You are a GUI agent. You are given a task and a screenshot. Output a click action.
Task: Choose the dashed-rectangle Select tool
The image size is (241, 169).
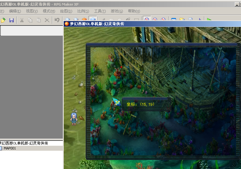(136, 19)
